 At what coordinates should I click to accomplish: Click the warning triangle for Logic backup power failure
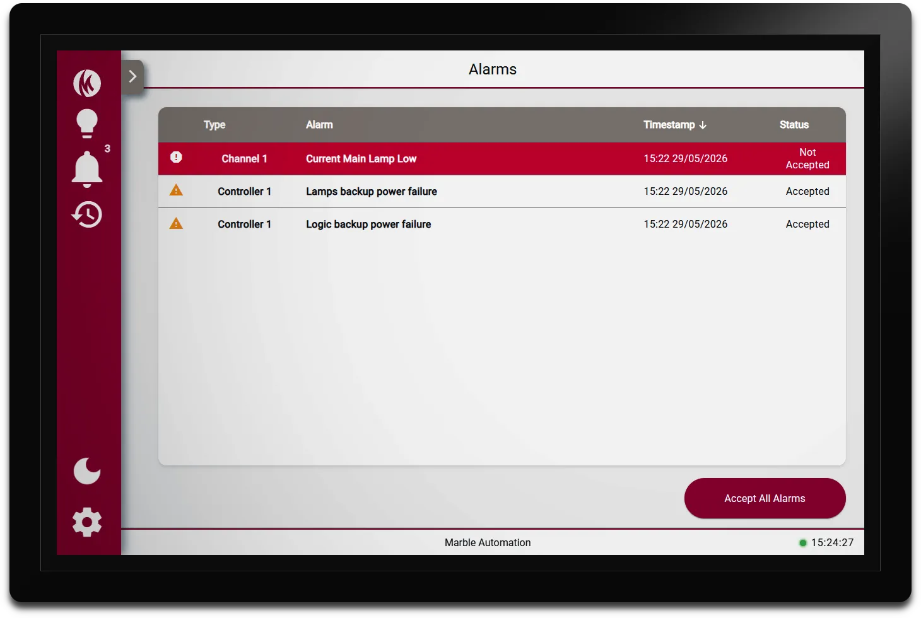tap(176, 223)
